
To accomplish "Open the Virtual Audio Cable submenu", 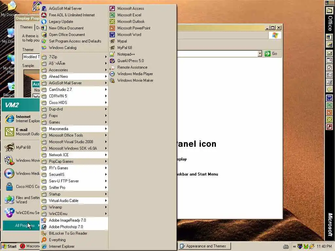I will 74,201.
